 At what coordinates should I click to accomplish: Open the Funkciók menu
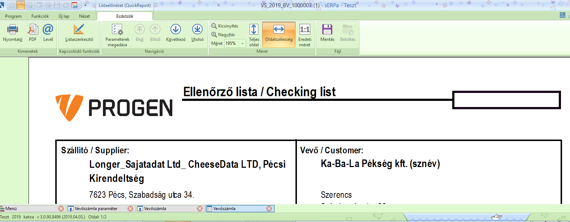click(40, 16)
